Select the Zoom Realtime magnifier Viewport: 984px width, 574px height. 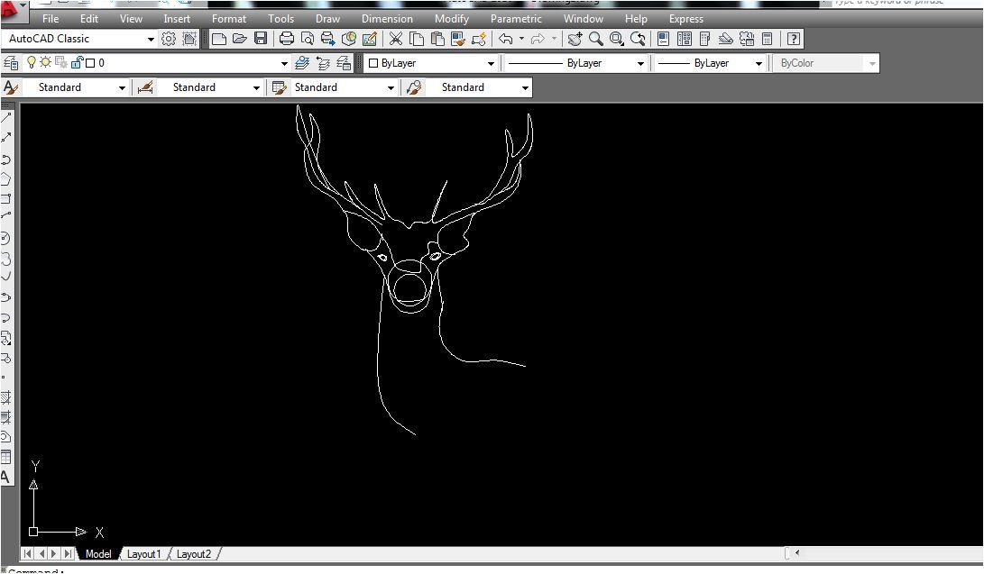coord(595,39)
